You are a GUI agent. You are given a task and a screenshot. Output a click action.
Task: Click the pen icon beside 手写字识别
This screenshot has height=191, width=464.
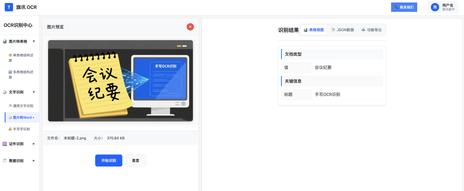pyautogui.click(x=10, y=129)
